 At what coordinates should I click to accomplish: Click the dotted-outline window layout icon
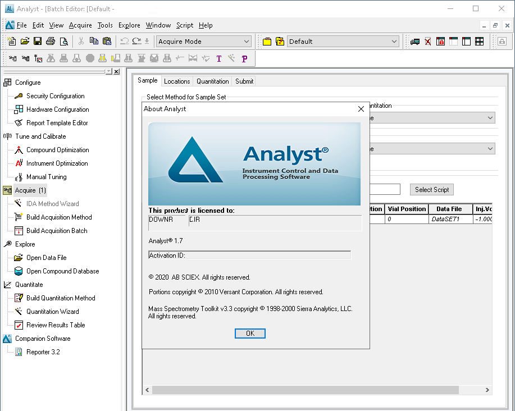point(453,42)
